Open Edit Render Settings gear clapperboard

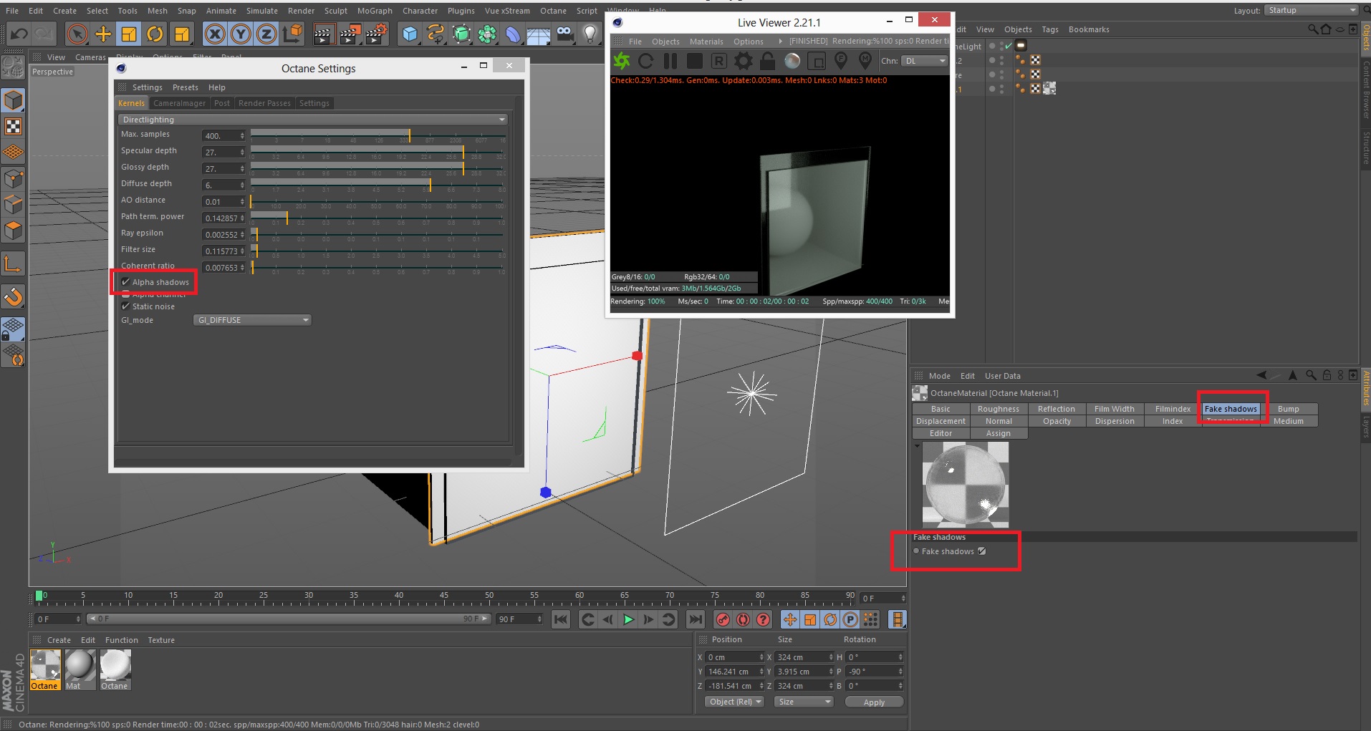(x=376, y=34)
